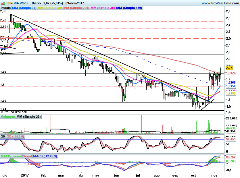Click the 92,453 stochastic value tag
Viewport: 240px width, 178px height.
click(x=231, y=139)
